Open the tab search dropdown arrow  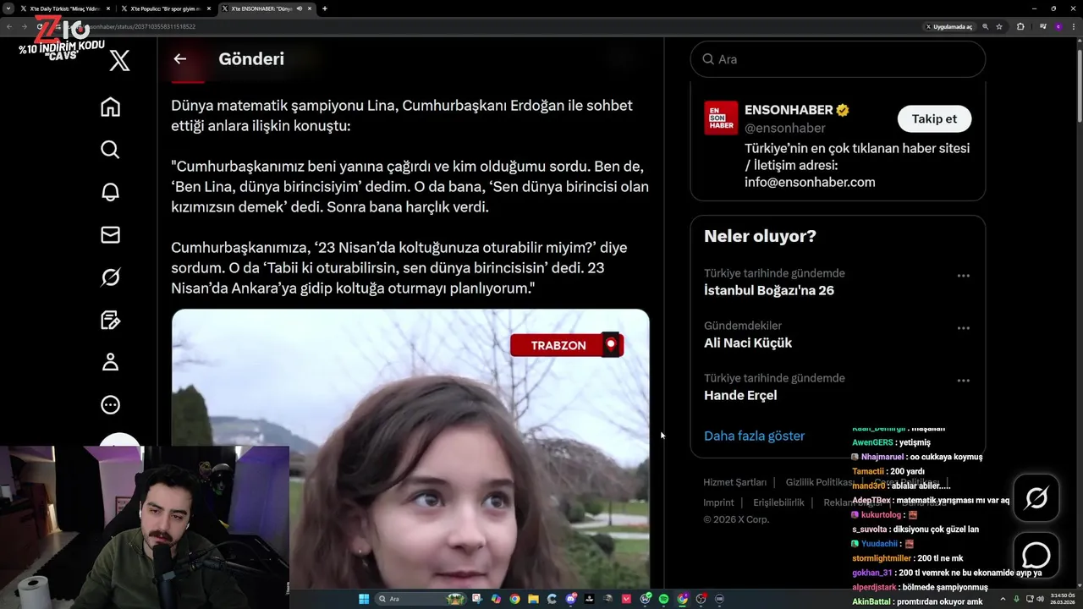tap(8, 8)
